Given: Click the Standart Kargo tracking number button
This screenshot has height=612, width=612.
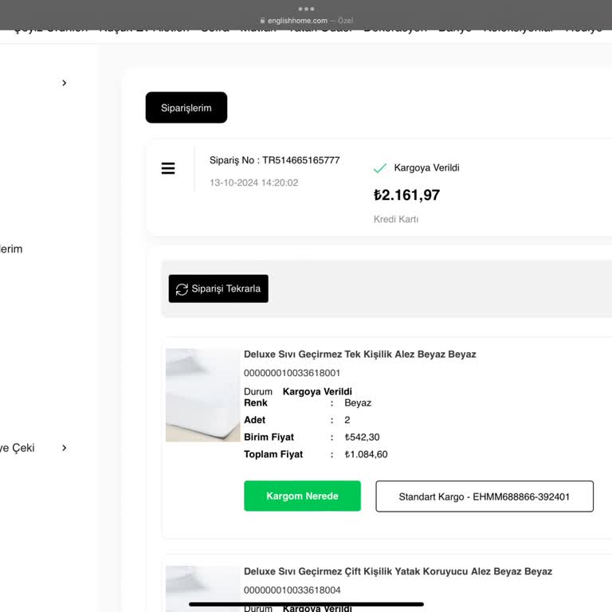Looking at the screenshot, I should [484, 496].
